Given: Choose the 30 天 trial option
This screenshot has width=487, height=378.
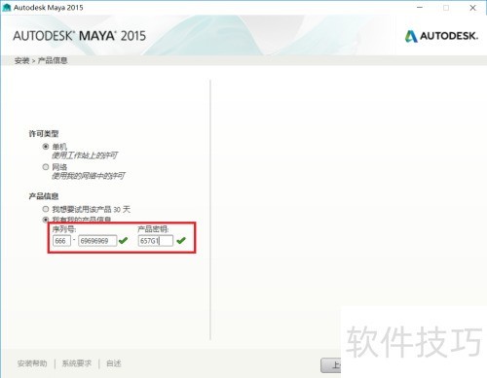Looking at the screenshot, I should (x=46, y=209).
